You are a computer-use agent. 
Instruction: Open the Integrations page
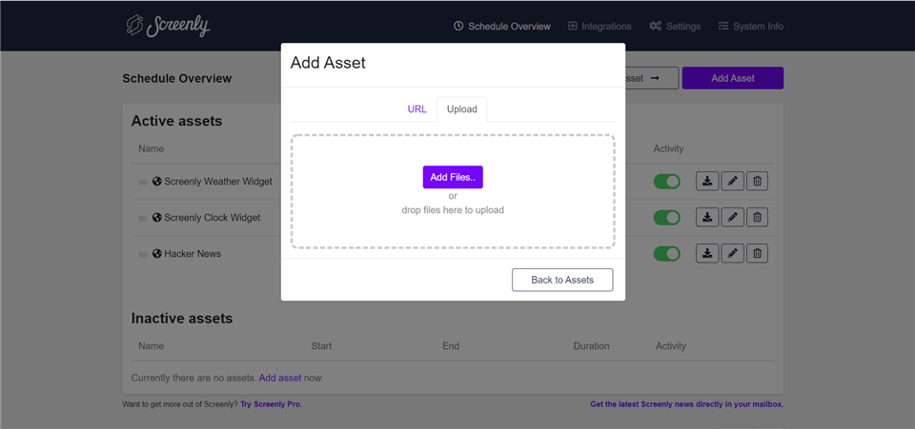pyautogui.click(x=600, y=27)
